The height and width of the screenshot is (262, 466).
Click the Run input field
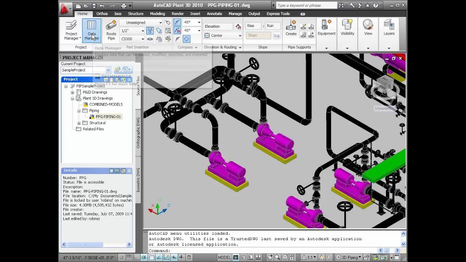pyautogui.click(x=273, y=26)
